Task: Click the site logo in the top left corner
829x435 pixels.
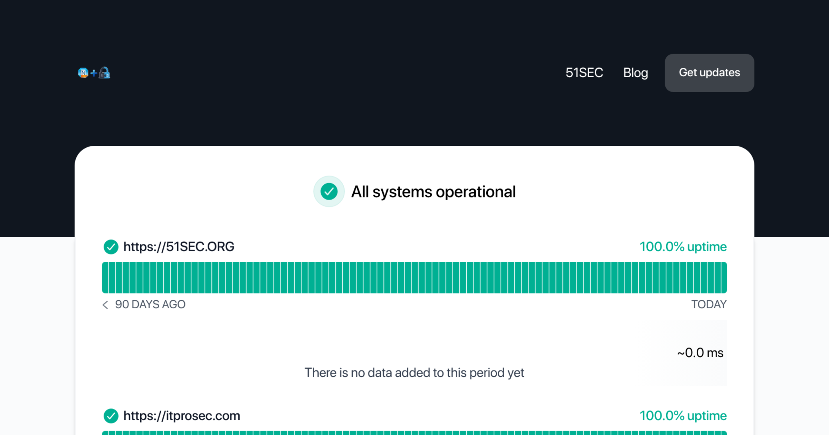Action: click(94, 73)
